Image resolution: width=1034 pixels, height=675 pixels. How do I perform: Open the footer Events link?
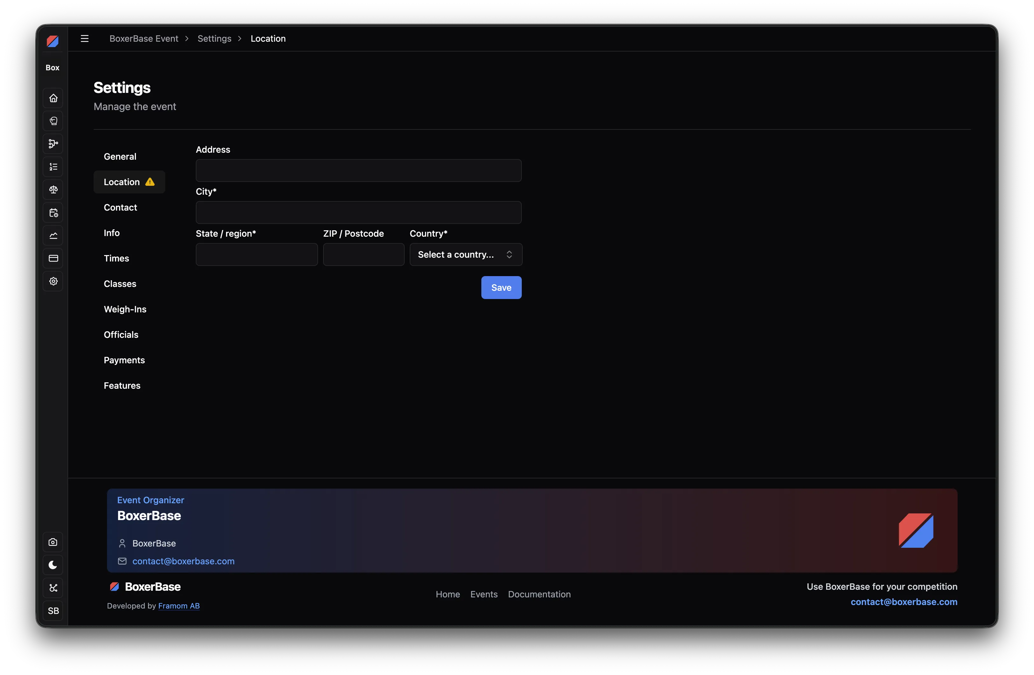coord(484,595)
